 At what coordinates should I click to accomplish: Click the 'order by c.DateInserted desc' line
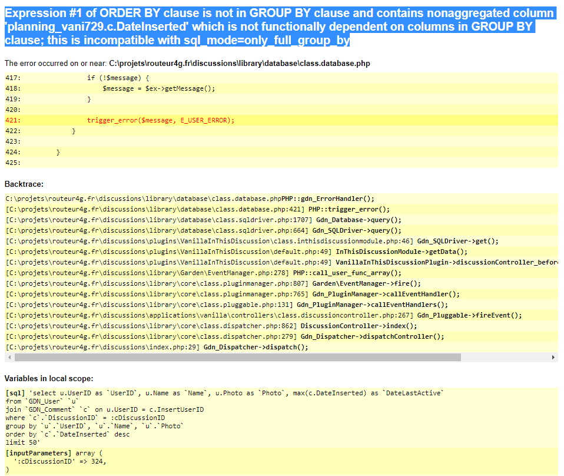click(x=68, y=435)
